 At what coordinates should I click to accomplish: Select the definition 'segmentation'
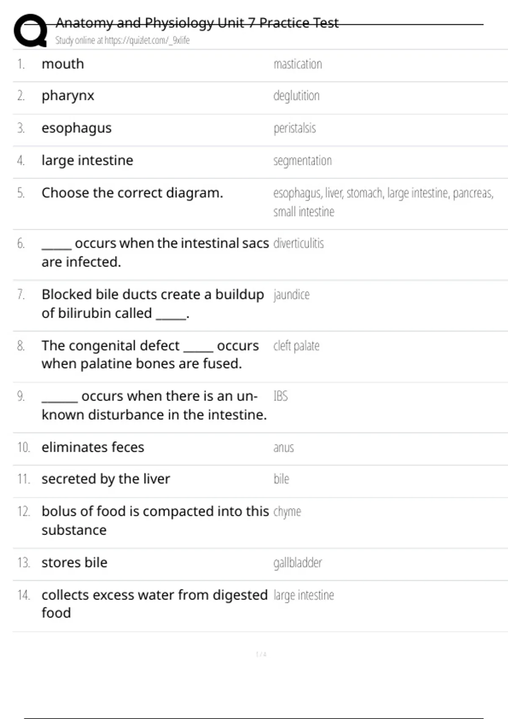click(302, 161)
